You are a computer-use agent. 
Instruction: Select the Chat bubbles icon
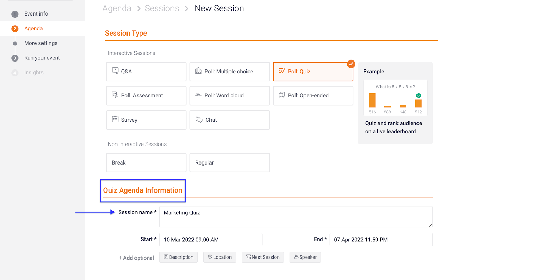tap(199, 120)
